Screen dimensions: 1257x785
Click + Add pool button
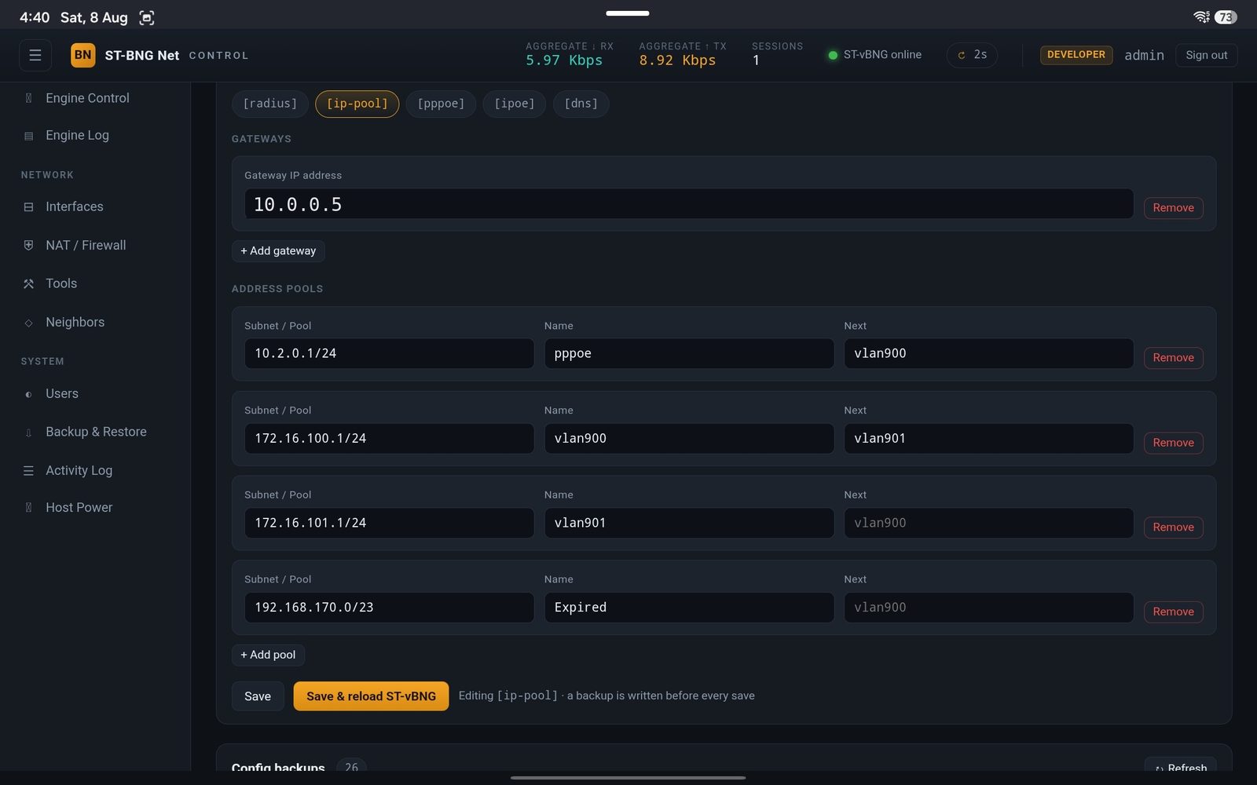pyautogui.click(x=268, y=655)
